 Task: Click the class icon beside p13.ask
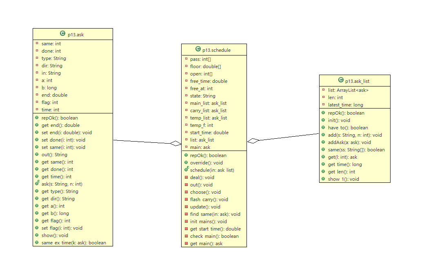coord(62,34)
